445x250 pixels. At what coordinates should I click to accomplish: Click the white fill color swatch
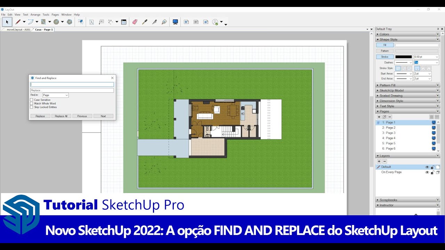[417, 45]
